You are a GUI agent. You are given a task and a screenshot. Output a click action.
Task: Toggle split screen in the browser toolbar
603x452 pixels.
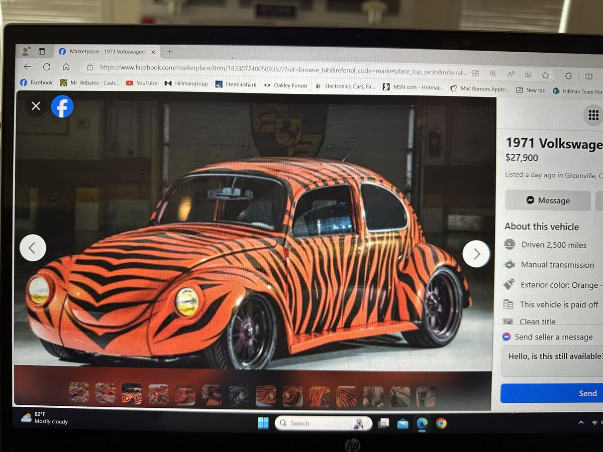tap(588, 76)
